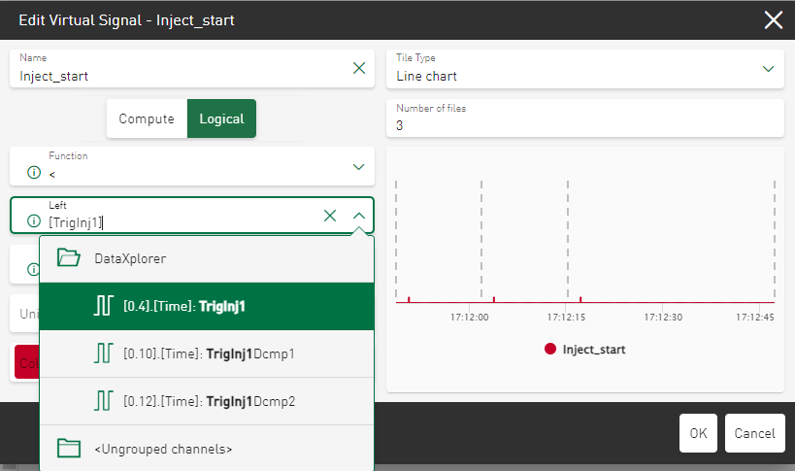Click signal icon of TrigInj1Dcmp2 channel
The width and height of the screenshot is (795, 471).
103,401
